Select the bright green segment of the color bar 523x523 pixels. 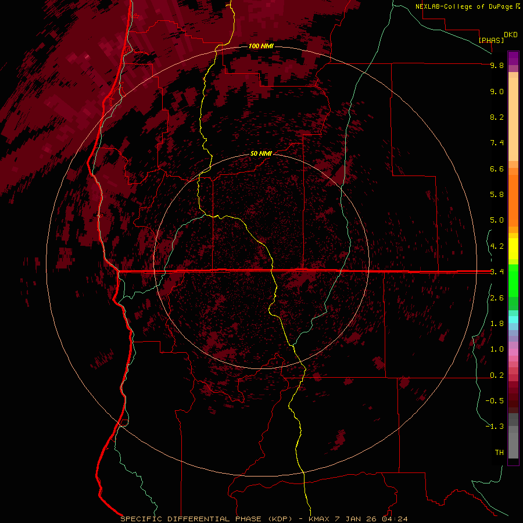tap(513, 280)
